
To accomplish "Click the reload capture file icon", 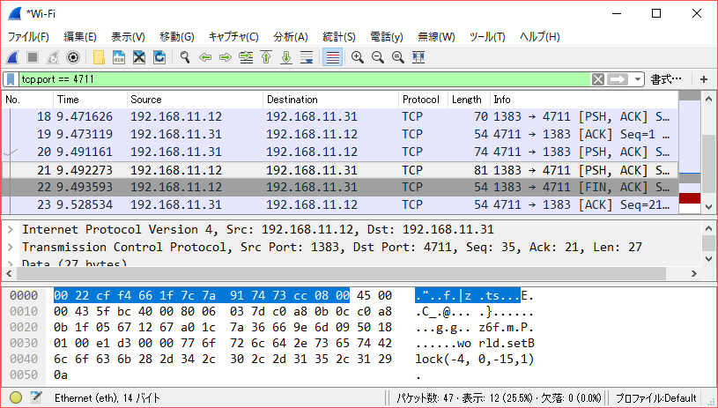I will pyautogui.click(x=159, y=57).
